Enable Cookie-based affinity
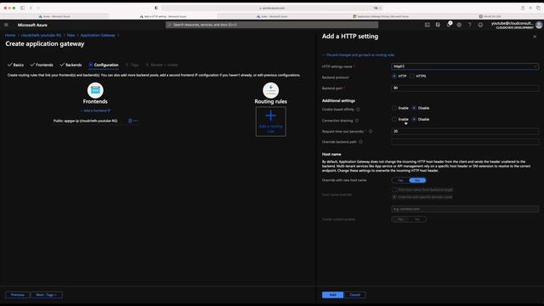The height and width of the screenshot is (306, 544). pos(394,108)
